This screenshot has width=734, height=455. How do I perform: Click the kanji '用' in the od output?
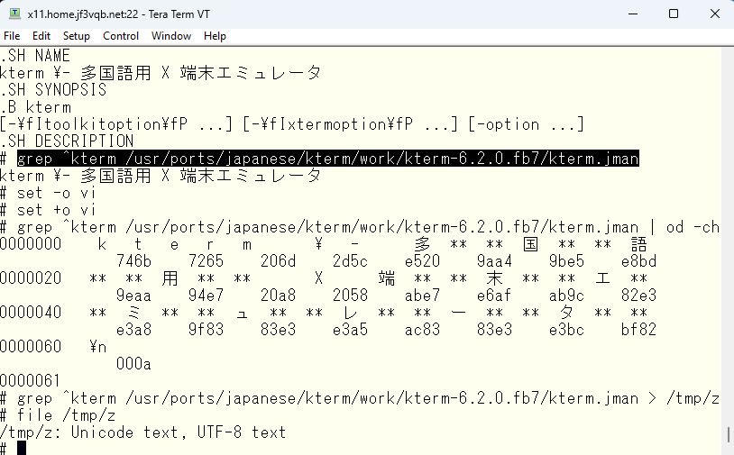(x=170, y=278)
